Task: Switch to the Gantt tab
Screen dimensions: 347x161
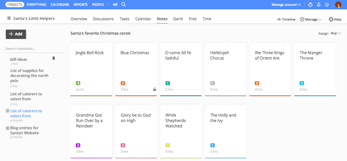Action: (x=178, y=19)
